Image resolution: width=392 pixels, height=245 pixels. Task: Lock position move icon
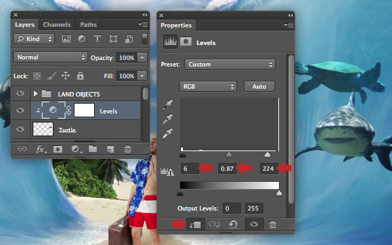tap(65, 76)
